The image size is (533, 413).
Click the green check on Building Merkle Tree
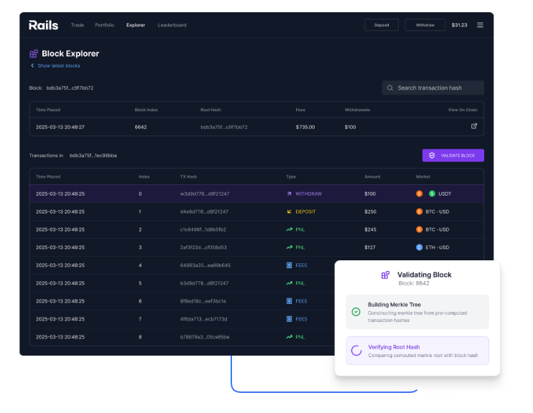(x=356, y=311)
